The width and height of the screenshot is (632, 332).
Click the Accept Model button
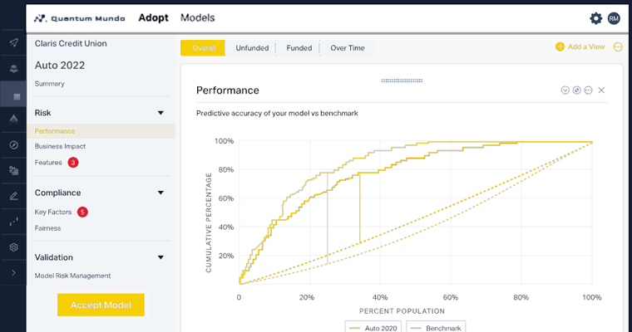tap(101, 305)
